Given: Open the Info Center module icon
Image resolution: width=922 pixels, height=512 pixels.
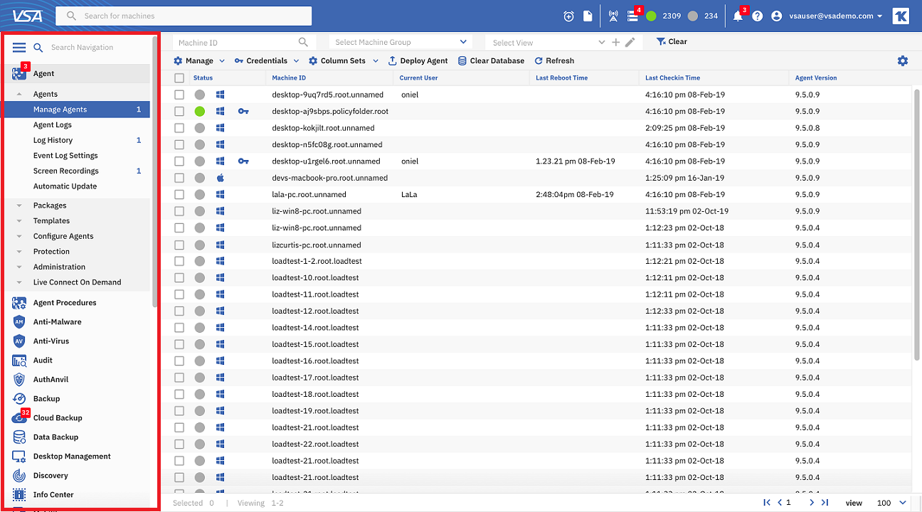Looking at the screenshot, I should [x=19, y=495].
